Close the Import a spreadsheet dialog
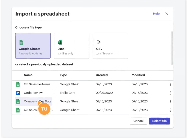Image resolution: width=187 pixels, height=138 pixels. 167,14
